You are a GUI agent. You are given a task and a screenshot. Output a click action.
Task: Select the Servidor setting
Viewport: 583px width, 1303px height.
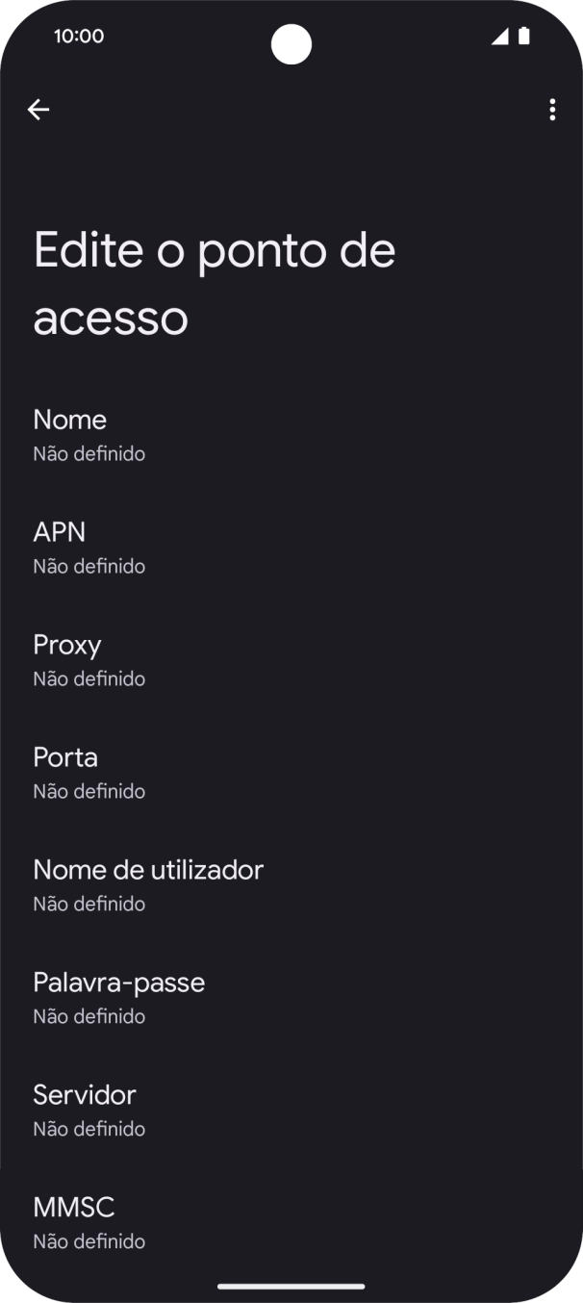291,1110
